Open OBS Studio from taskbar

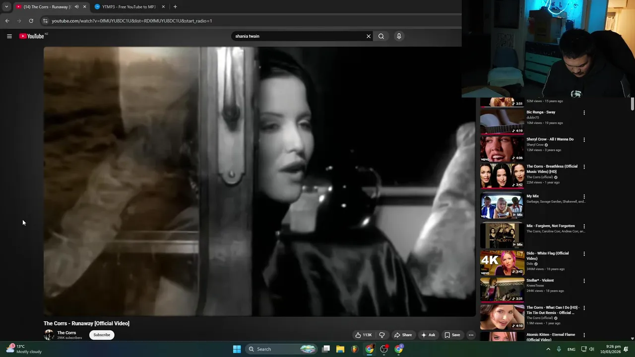(x=384, y=349)
